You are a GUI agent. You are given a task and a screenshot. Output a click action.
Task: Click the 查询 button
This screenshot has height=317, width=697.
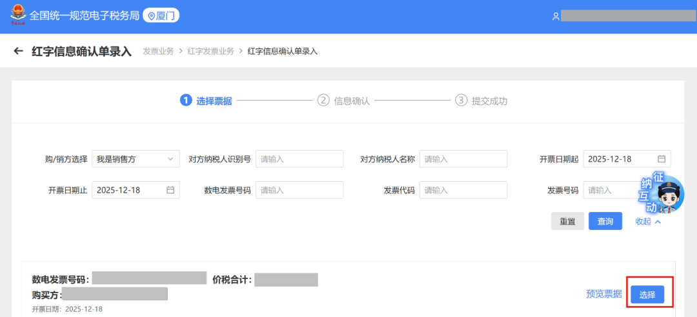pyautogui.click(x=605, y=221)
